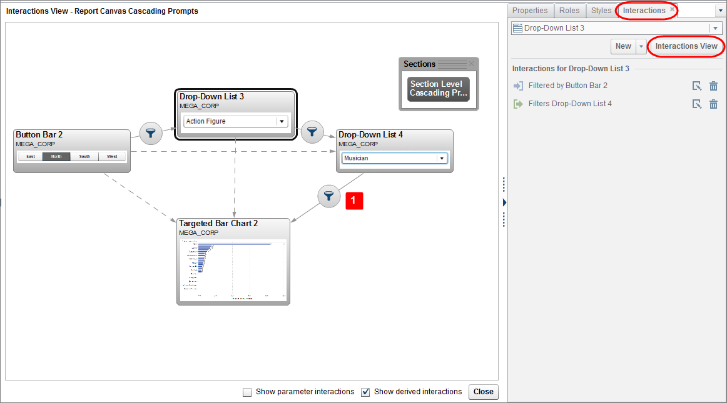Enable Show parameter interactions
727x403 pixels.
pyautogui.click(x=247, y=392)
